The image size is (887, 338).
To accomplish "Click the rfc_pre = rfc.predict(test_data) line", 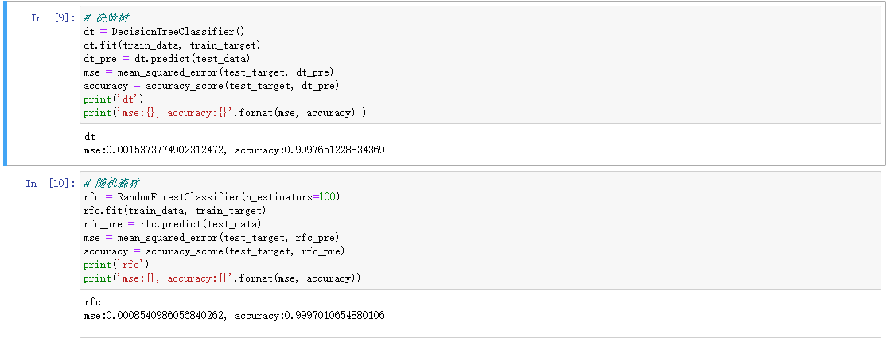I will pos(173,223).
